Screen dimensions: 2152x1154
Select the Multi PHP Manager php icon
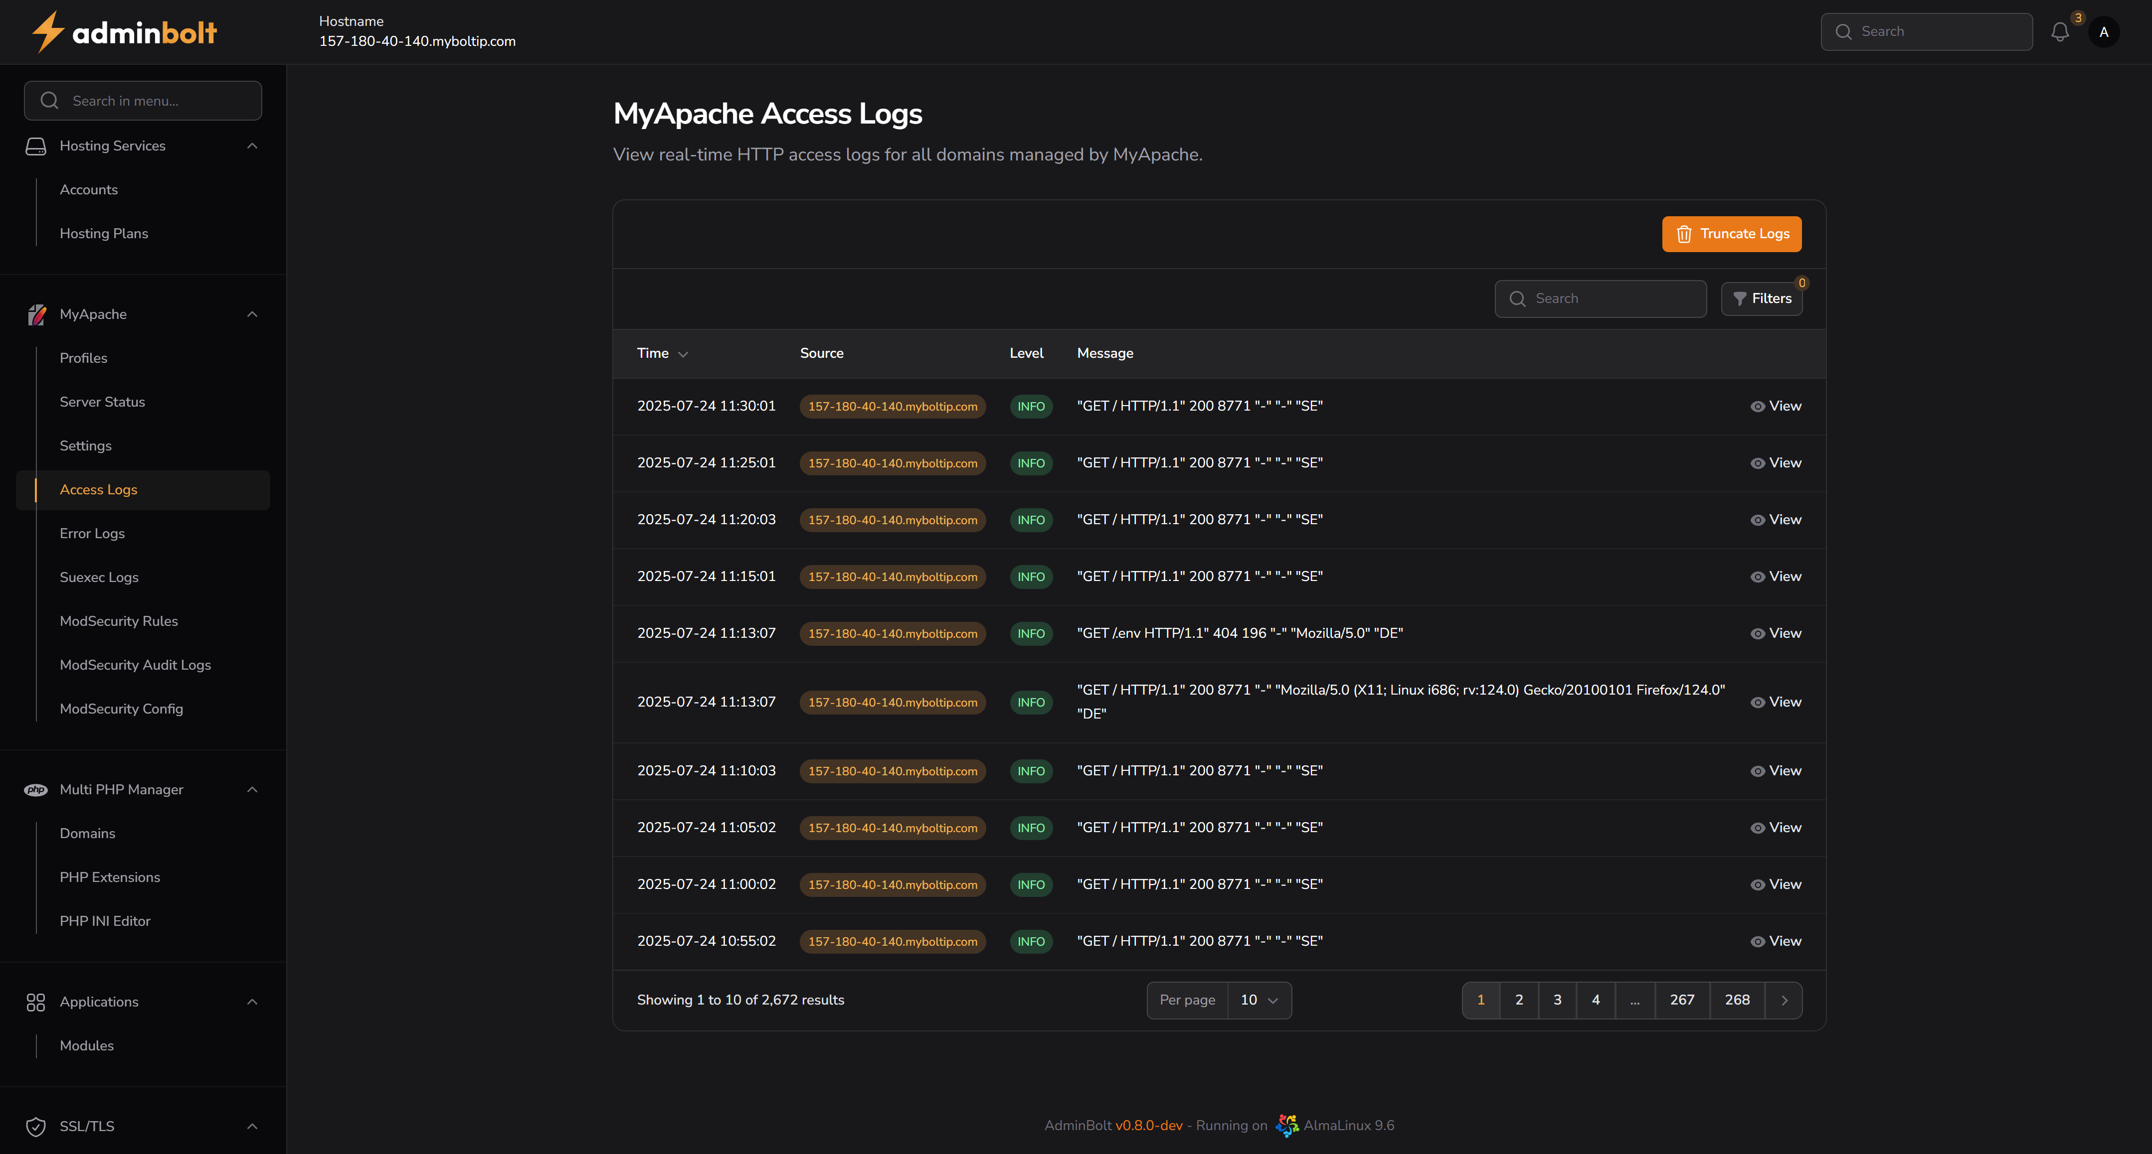[x=36, y=789]
